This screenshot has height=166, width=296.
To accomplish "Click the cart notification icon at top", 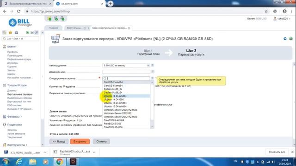I will tap(56, 18).
